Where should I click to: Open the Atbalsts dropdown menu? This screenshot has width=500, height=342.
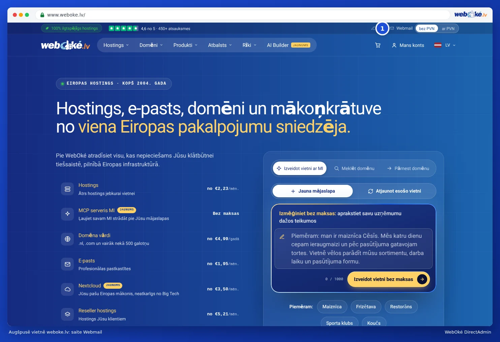220,45
